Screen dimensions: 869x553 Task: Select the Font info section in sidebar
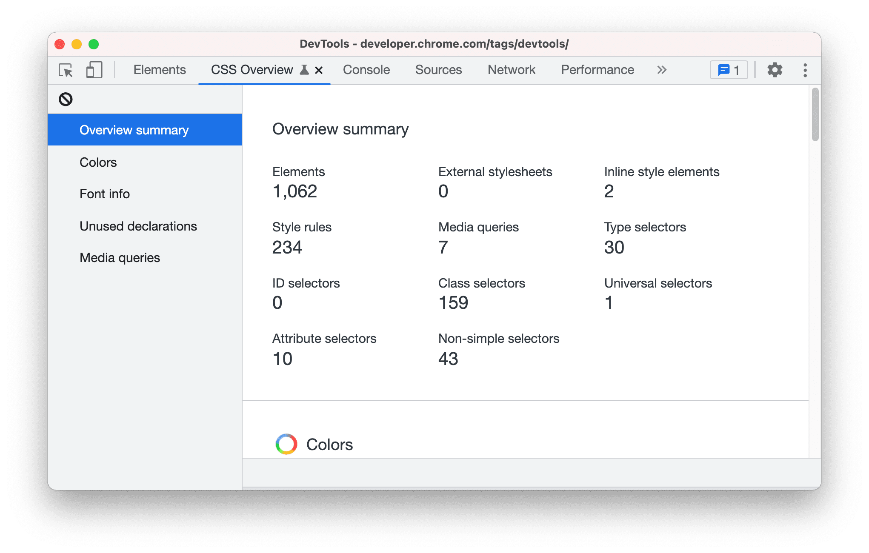point(103,194)
